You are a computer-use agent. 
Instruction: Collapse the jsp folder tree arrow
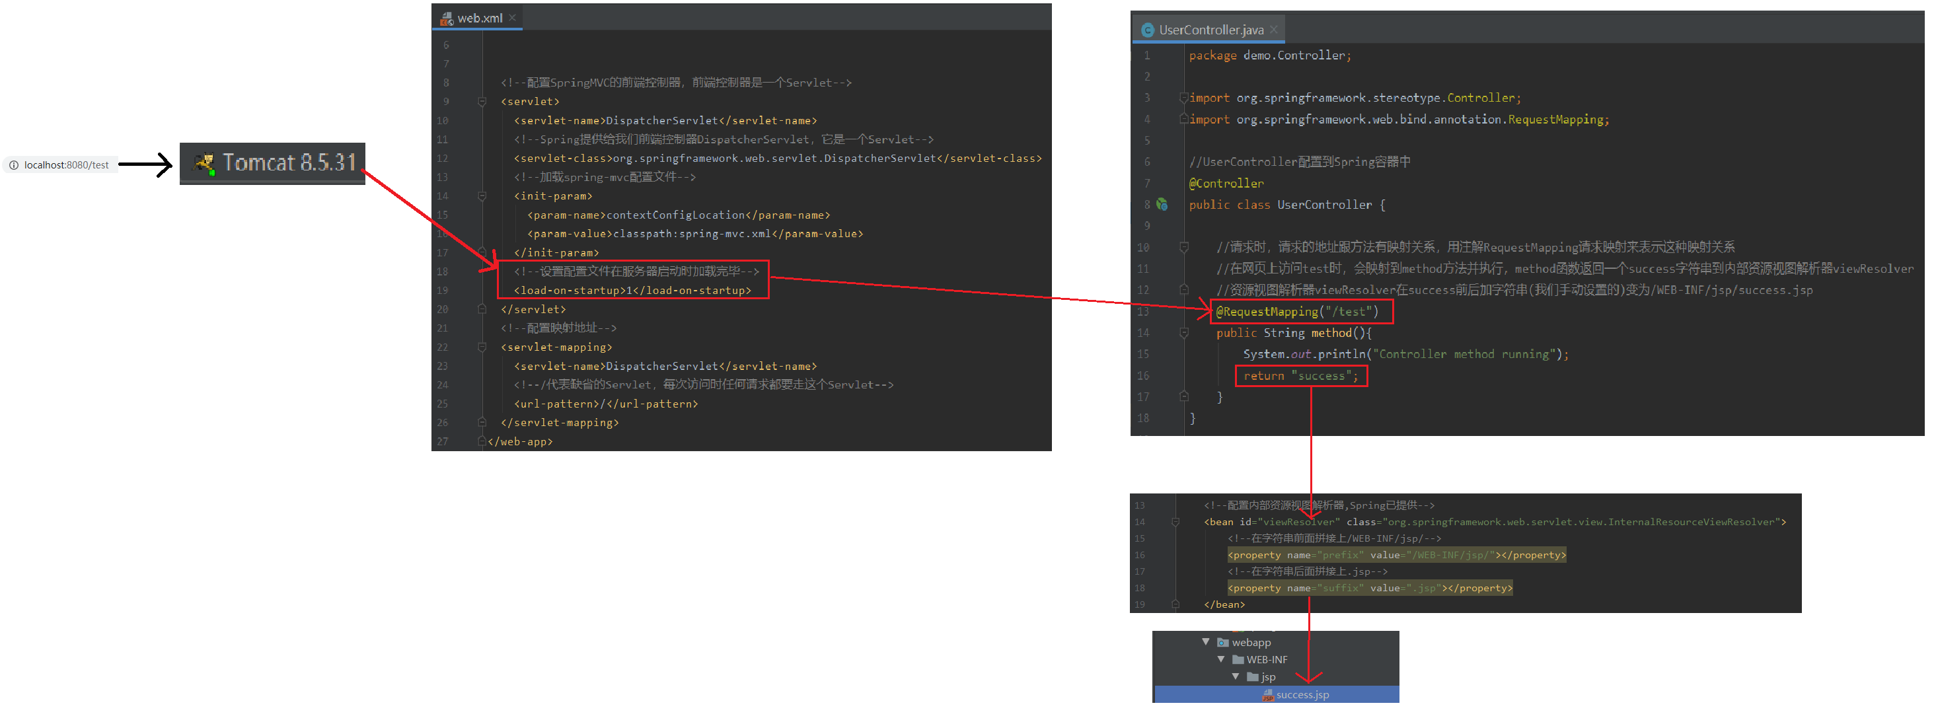point(1236,676)
